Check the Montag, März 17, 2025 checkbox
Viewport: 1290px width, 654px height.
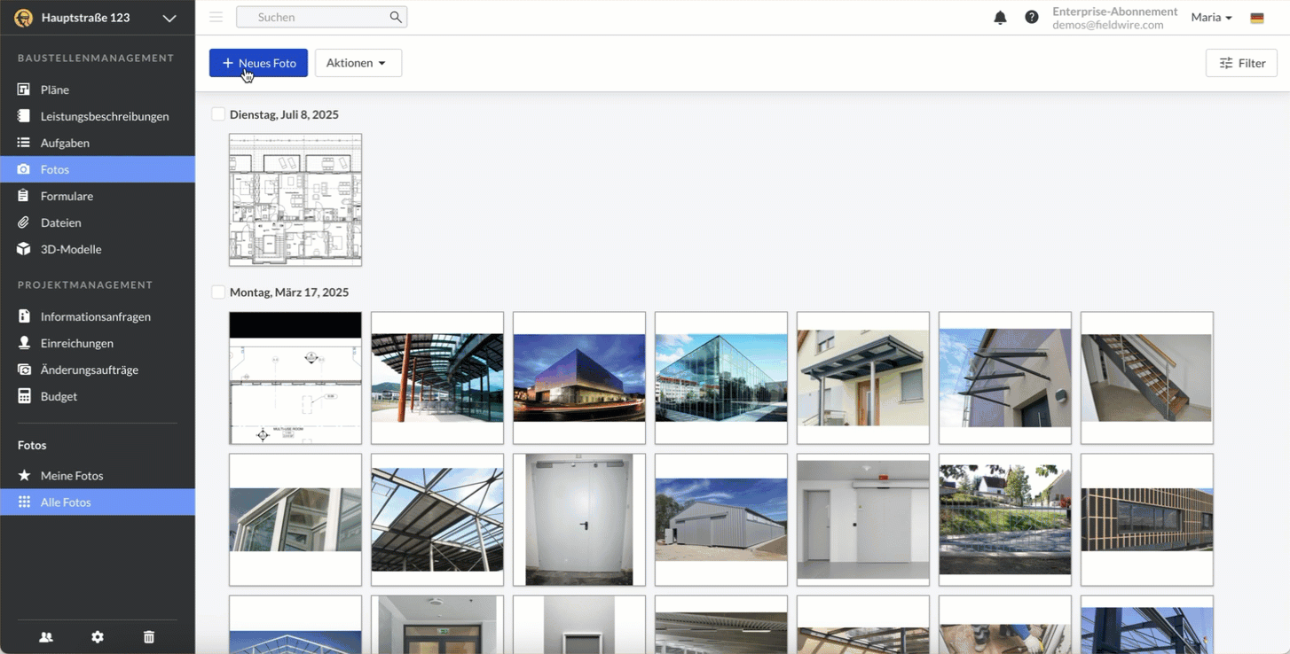coord(218,292)
